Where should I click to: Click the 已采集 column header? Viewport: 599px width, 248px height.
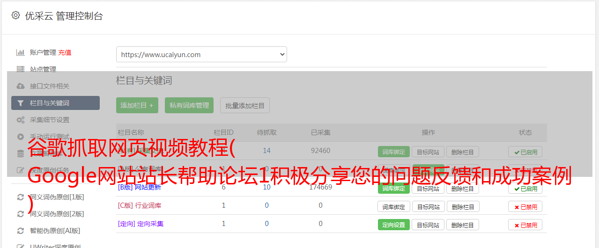coord(320,132)
